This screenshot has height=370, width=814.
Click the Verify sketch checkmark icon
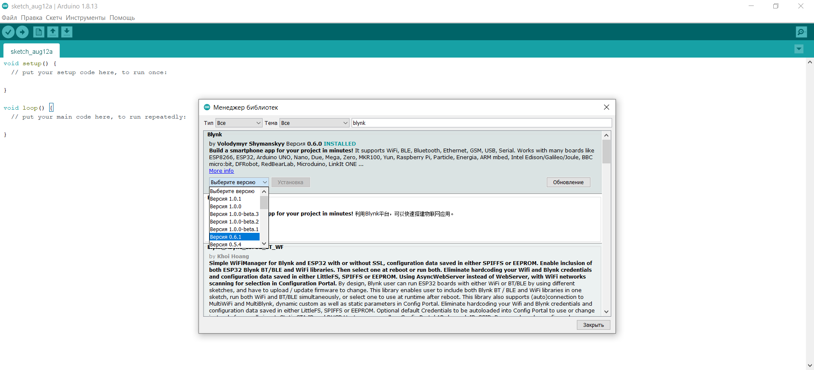tap(8, 32)
